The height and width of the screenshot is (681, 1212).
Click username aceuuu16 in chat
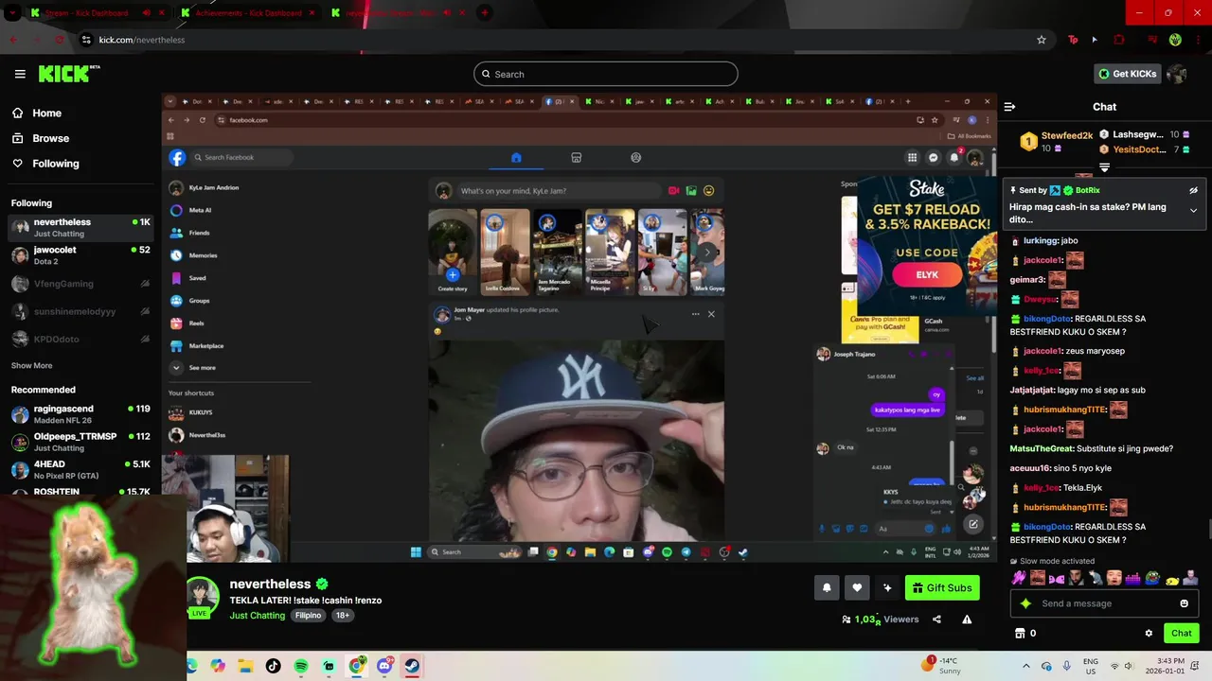coord(1031,468)
